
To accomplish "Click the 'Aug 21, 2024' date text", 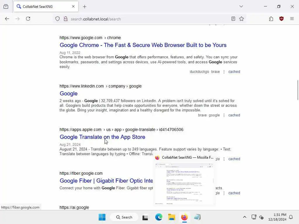I will pos(70,145).
